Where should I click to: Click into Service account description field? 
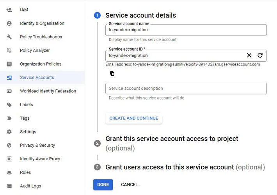point(186,89)
